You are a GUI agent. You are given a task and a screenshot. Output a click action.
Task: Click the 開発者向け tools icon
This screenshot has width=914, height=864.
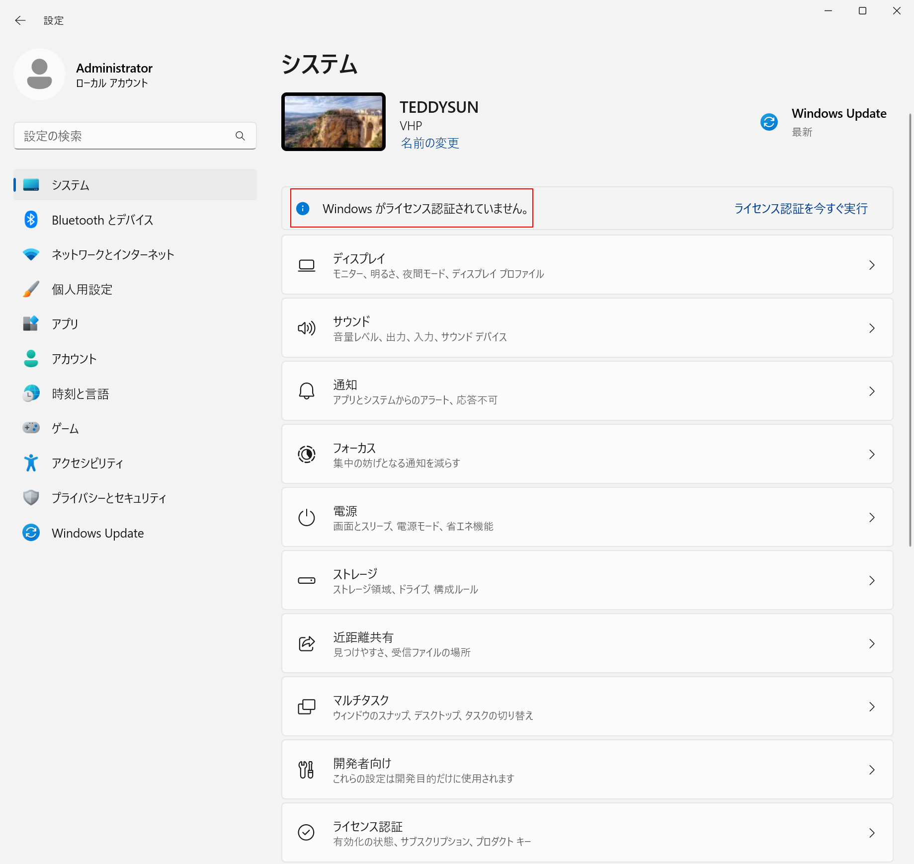[x=307, y=770]
